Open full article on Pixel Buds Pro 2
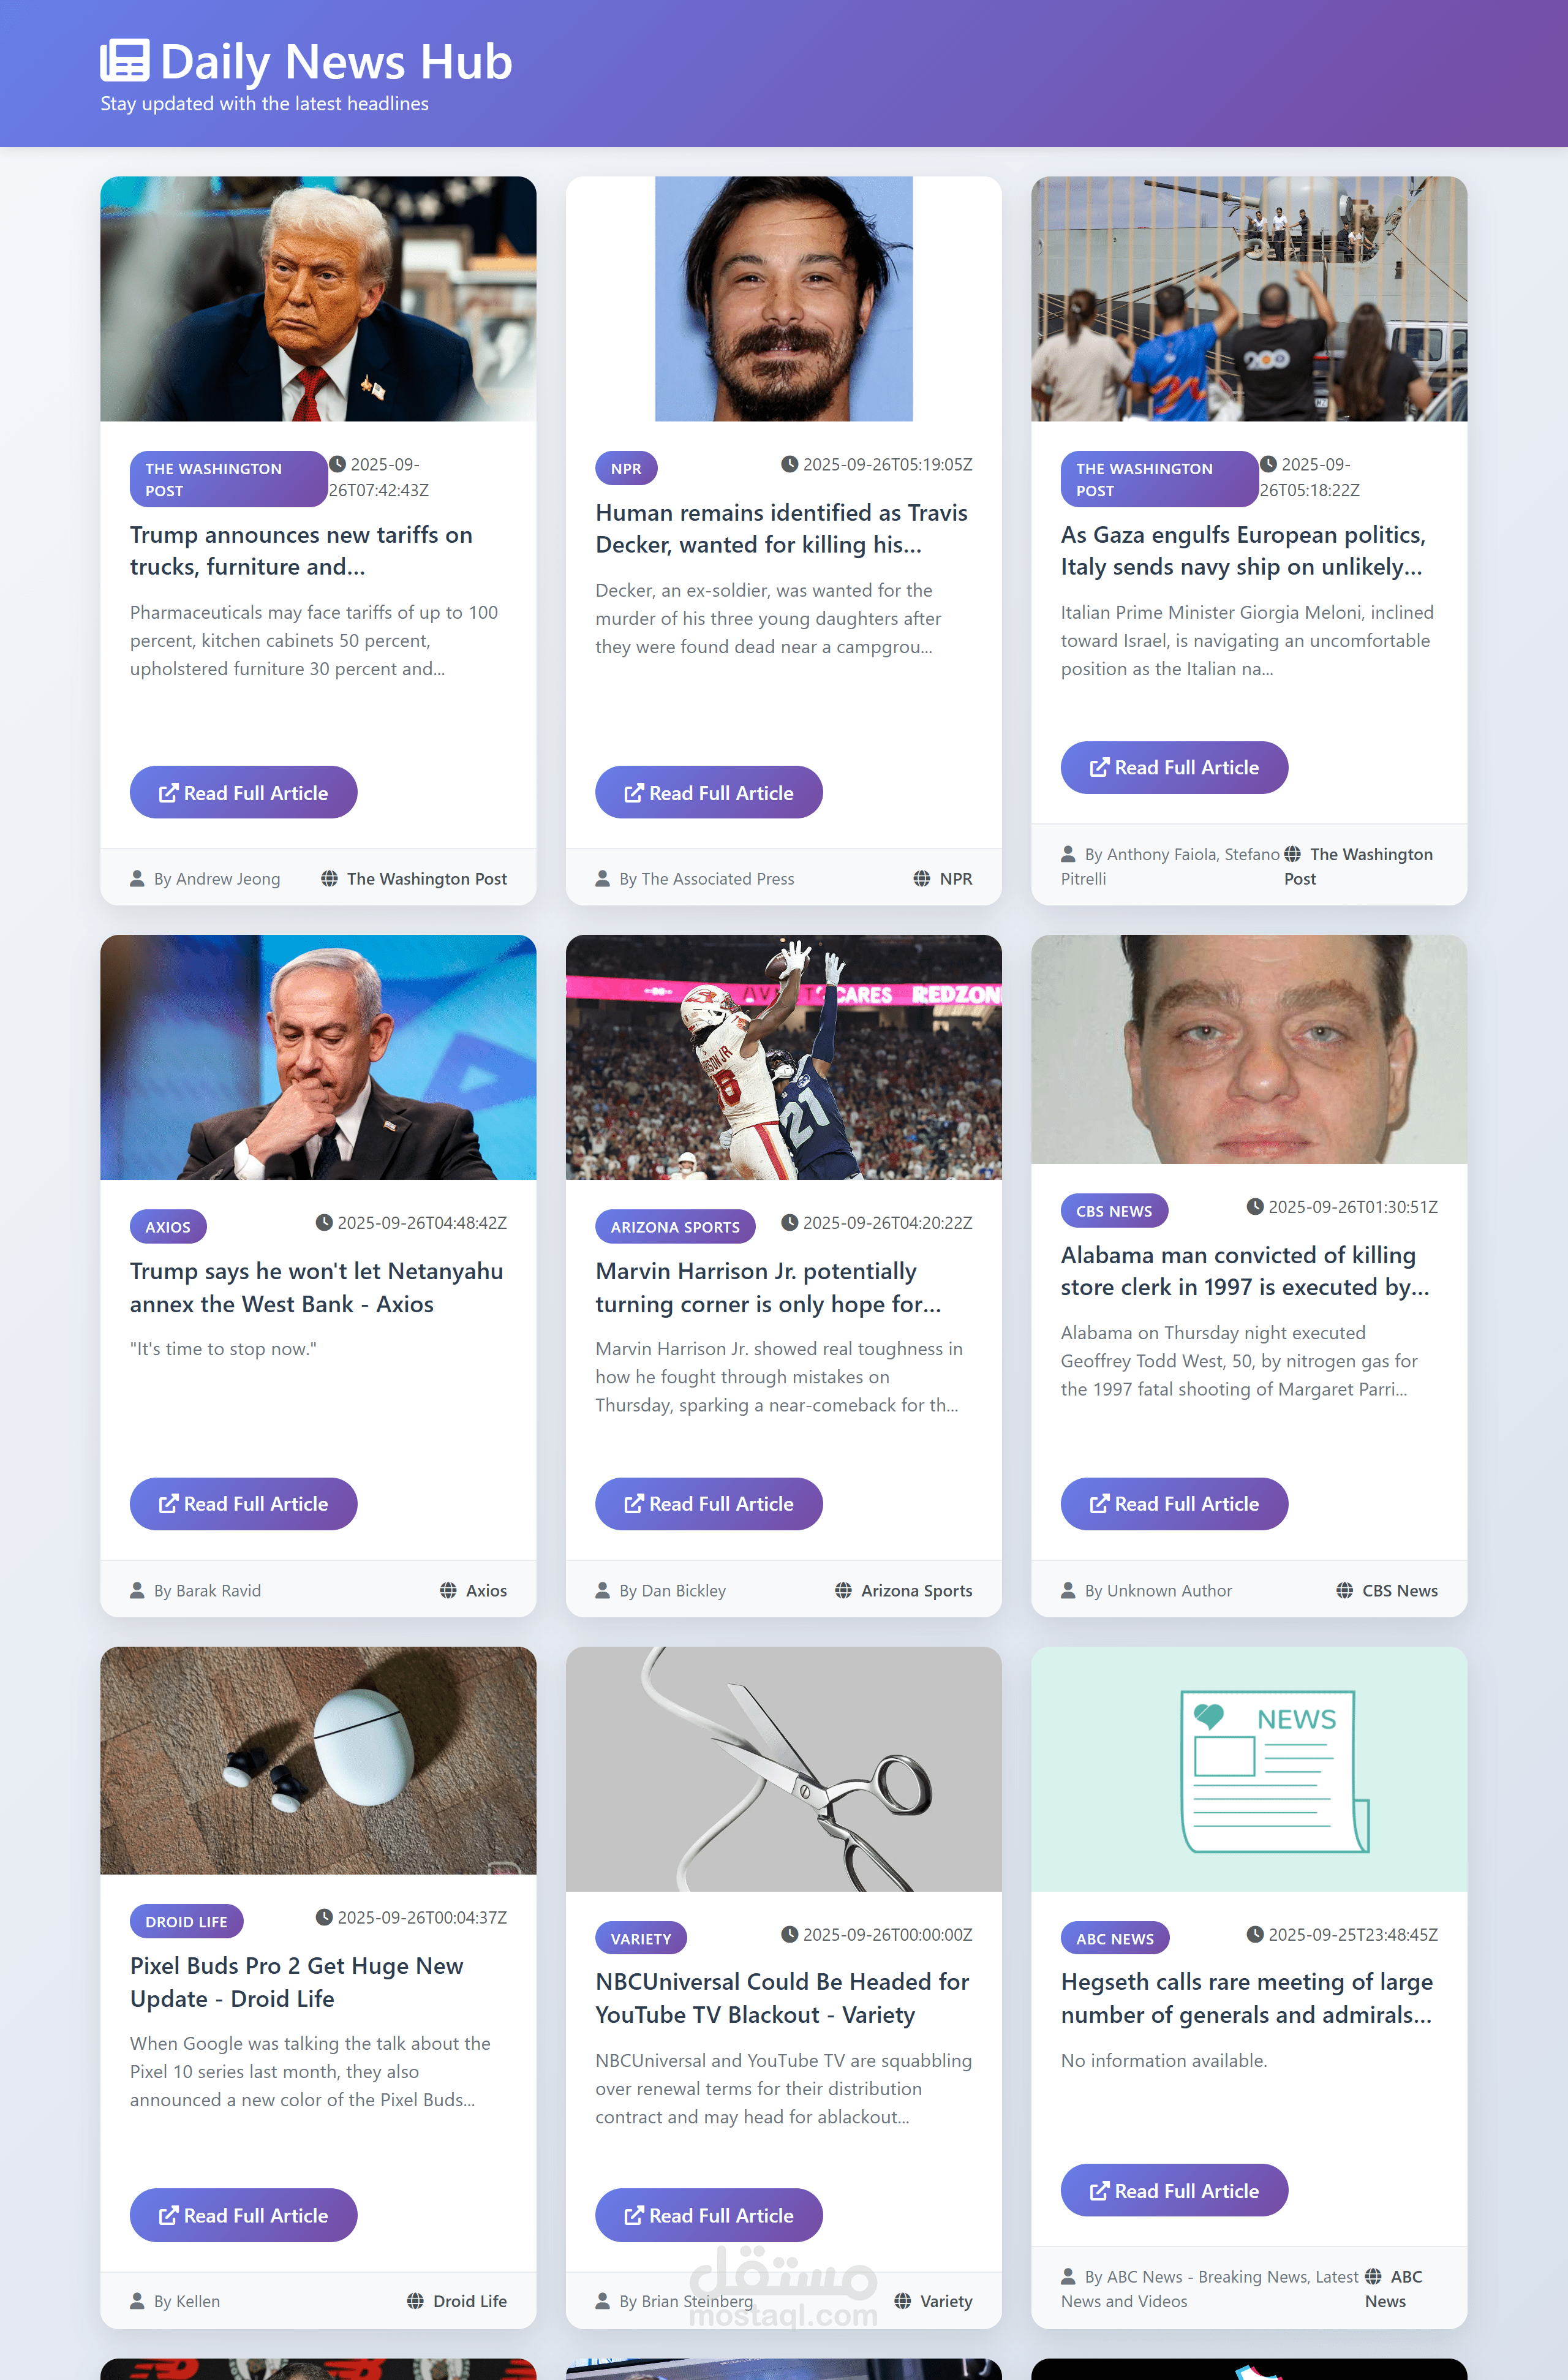The height and width of the screenshot is (2380, 1568). pyautogui.click(x=243, y=2215)
